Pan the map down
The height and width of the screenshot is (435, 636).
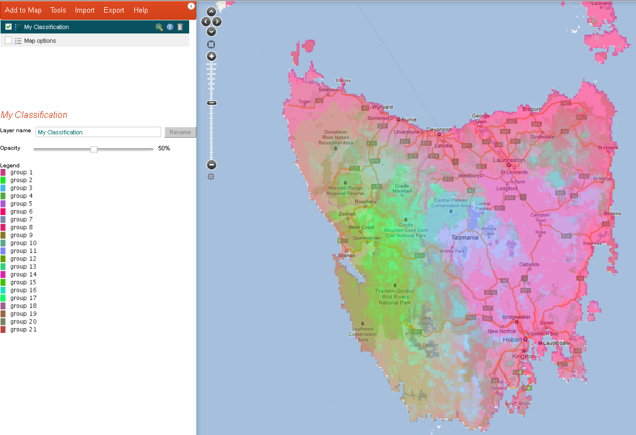tap(211, 32)
